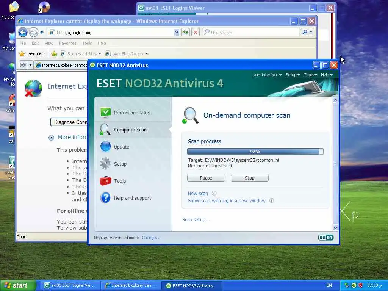The image size is (388, 291).
Task: Refresh the page in Internet Explorer
Action: [186, 33]
